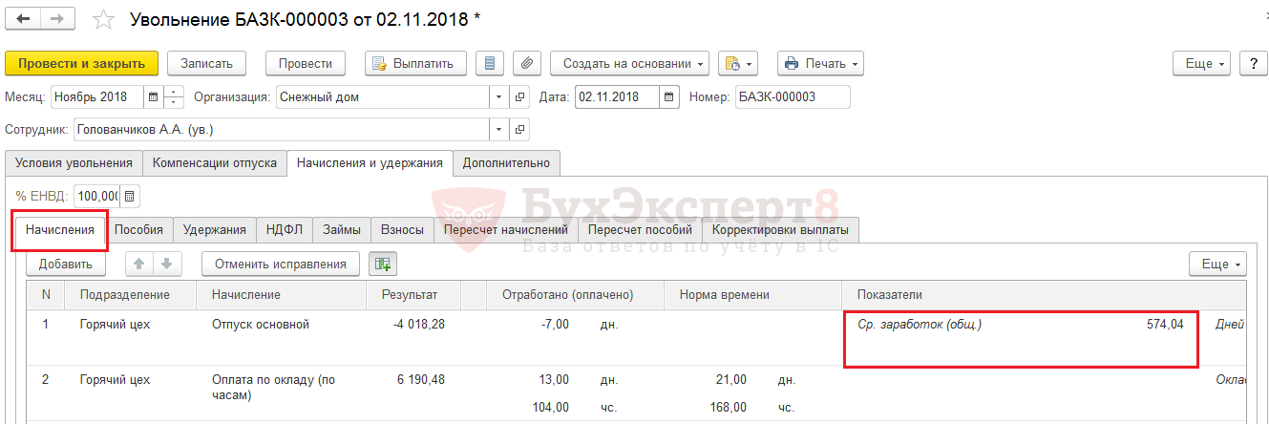Move selected row down

pyautogui.click(x=165, y=265)
